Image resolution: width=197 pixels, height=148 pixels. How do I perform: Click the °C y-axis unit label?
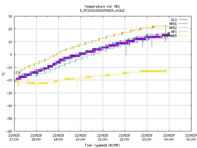[x=3, y=74]
